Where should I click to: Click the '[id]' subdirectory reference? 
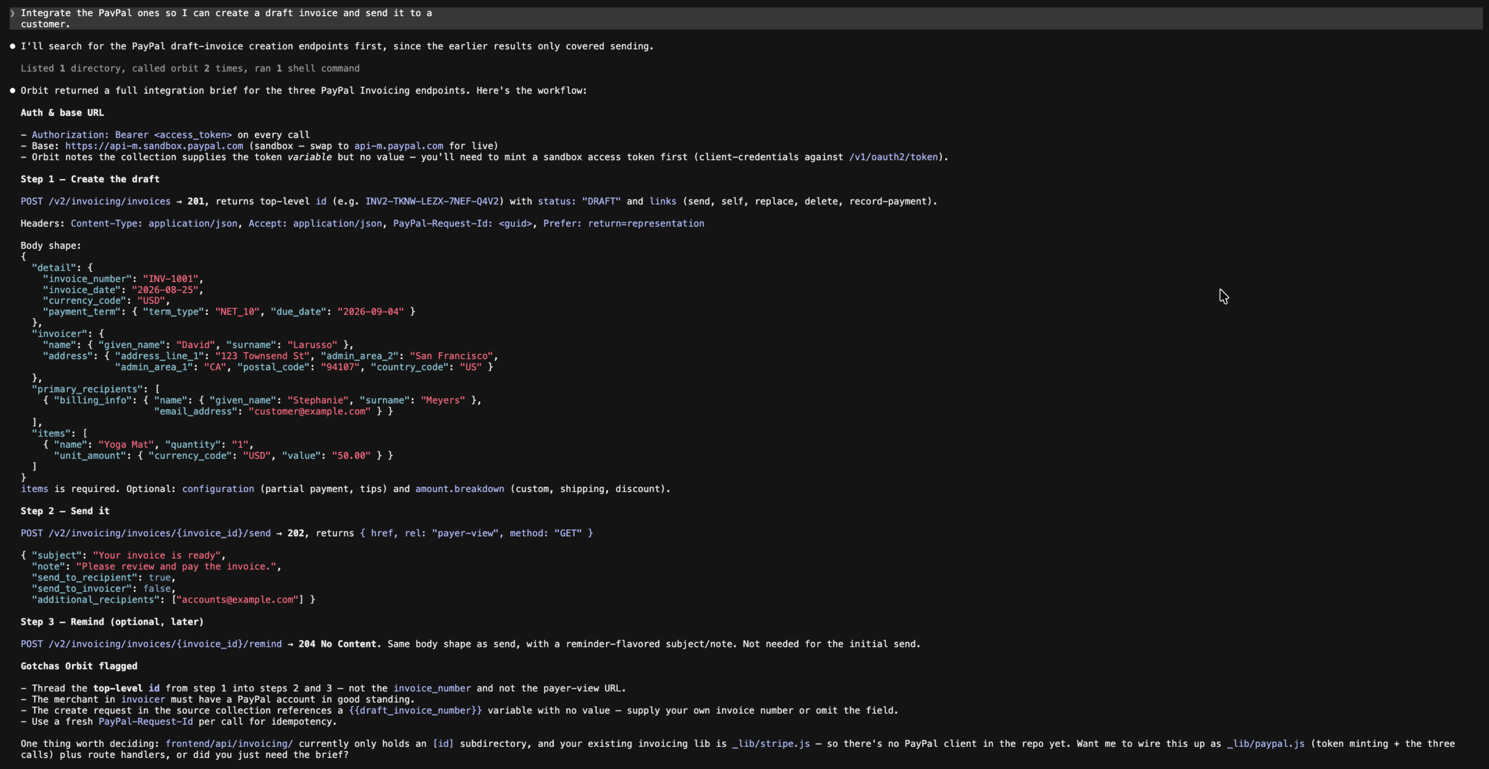pyautogui.click(x=443, y=744)
